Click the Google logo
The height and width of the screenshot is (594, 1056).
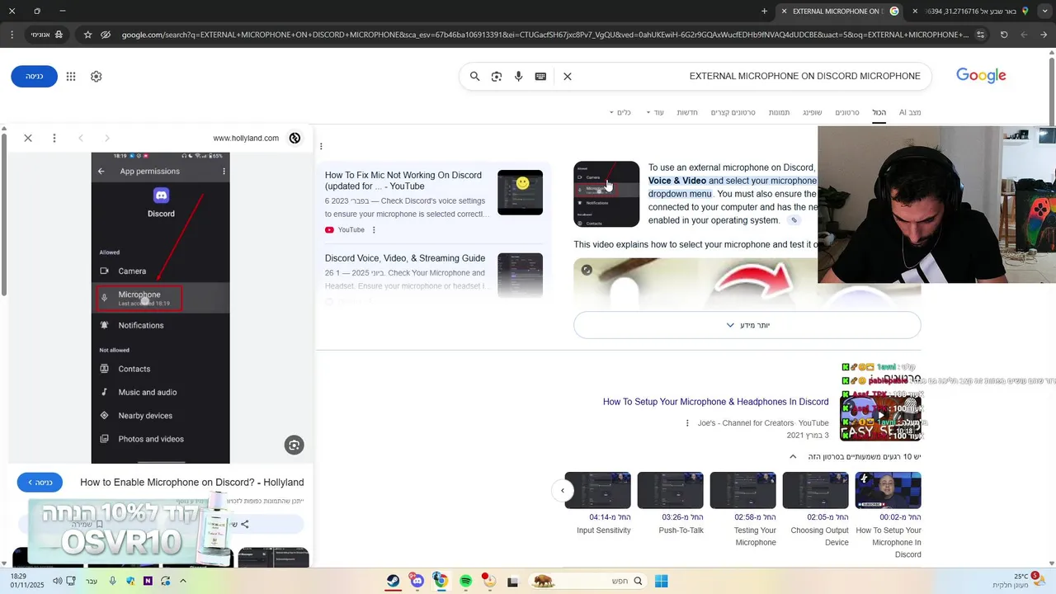[981, 75]
